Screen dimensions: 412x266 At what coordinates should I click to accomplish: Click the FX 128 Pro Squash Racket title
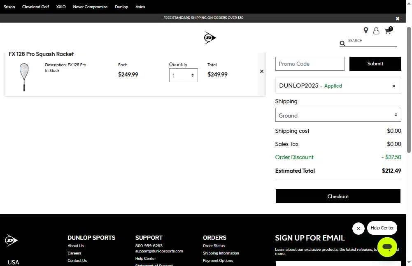pyautogui.click(x=41, y=54)
